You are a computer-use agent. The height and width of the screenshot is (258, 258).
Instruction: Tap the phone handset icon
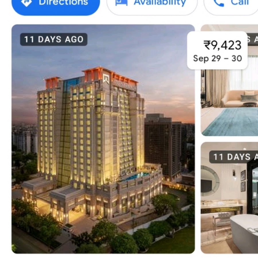pyautogui.click(x=219, y=3)
